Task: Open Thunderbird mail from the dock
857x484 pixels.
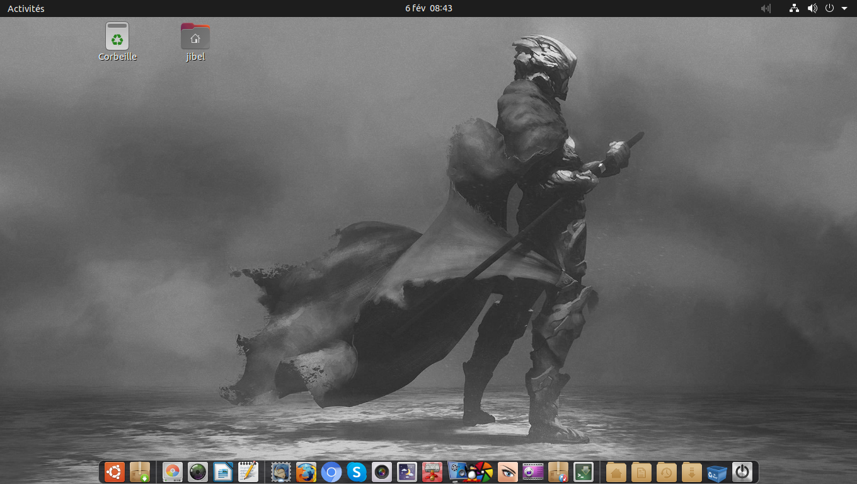Action: tap(281, 471)
